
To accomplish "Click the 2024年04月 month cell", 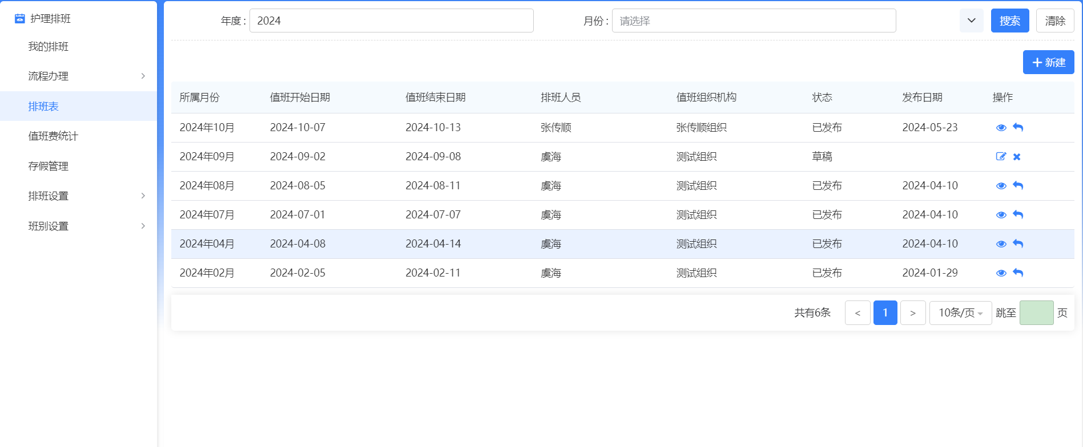I will point(207,244).
